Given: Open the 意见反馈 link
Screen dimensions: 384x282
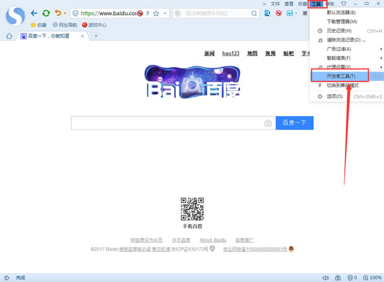Looking at the screenshot, I should tap(161, 249).
